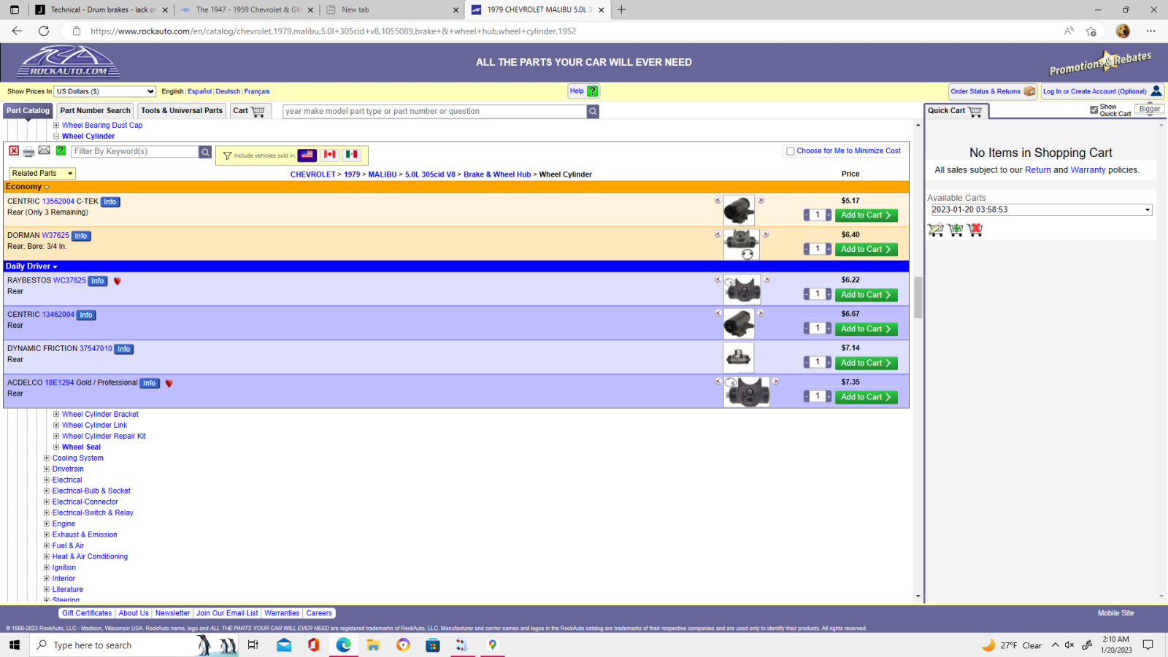
Task: Open the Available Carts dropdown
Action: [1042, 210]
